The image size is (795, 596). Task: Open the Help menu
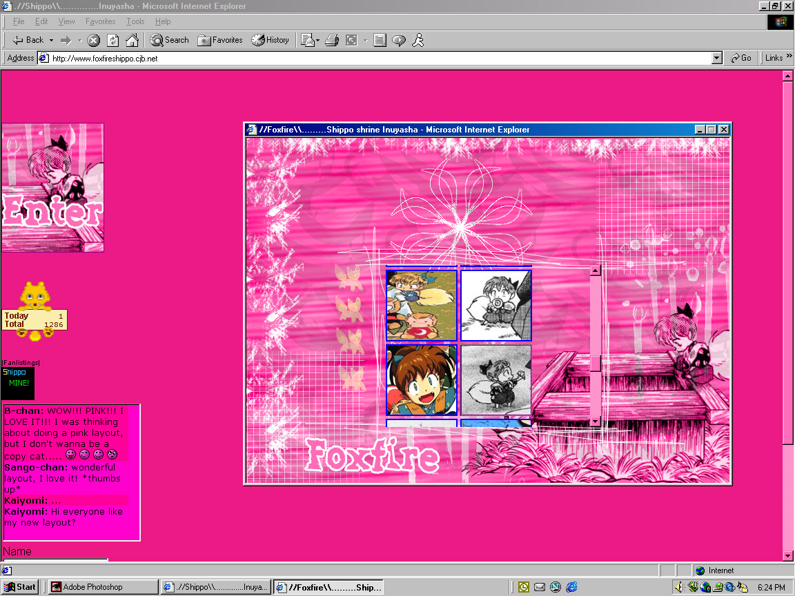tap(163, 21)
